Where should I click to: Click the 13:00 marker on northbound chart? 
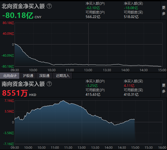pyautogui.click(x=88, y=70)
